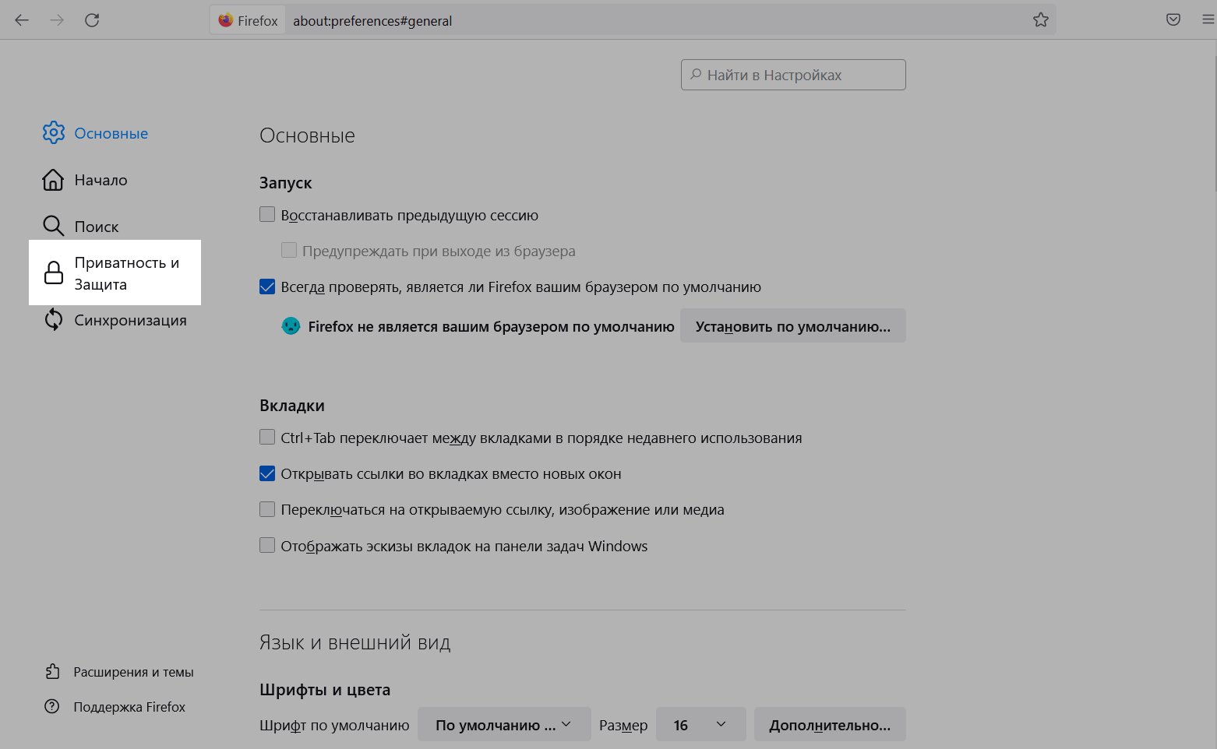Viewport: 1217px width, 749px height.
Task: Open the Pocket save icon
Action: point(1173,20)
